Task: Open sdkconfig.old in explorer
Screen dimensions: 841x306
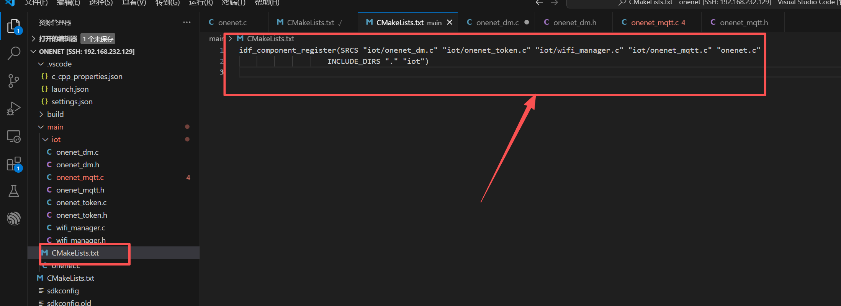Action: pos(113,302)
